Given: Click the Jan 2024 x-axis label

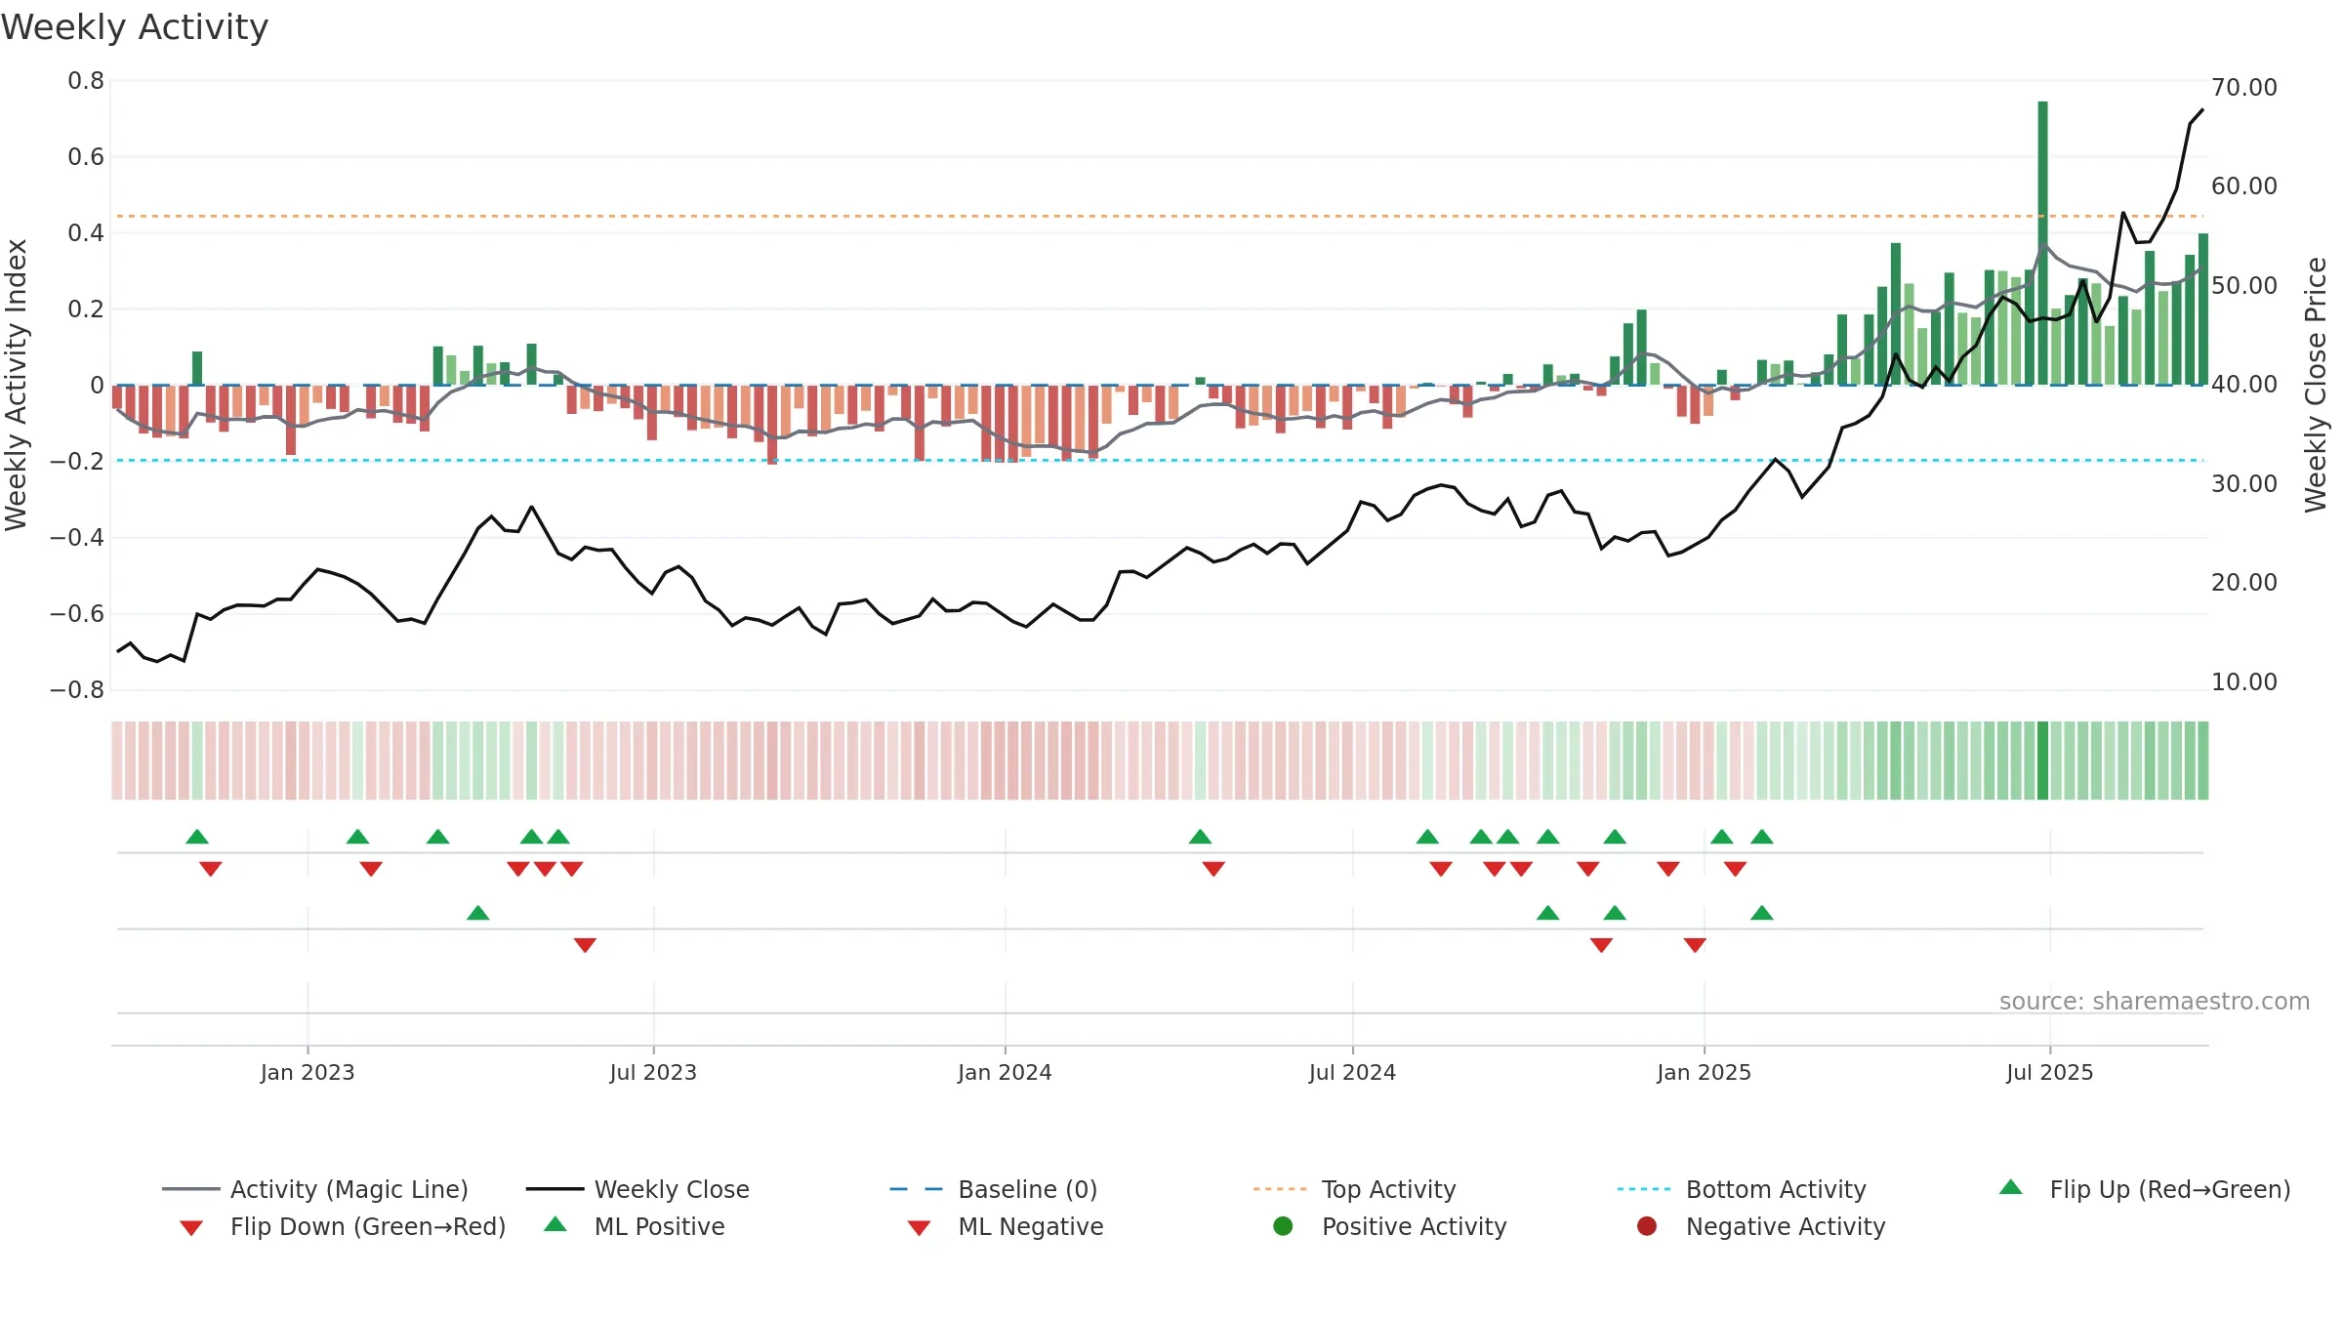Looking at the screenshot, I should pyautogui.click(x=1005, y=1073).
